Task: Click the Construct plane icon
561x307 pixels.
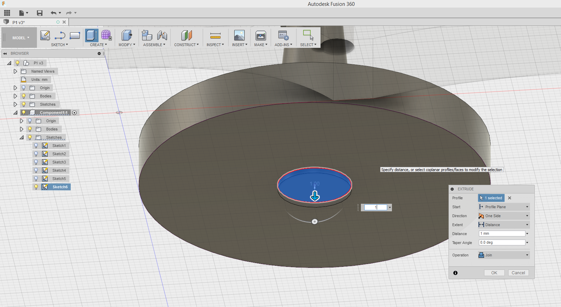Action: [186, 35]
